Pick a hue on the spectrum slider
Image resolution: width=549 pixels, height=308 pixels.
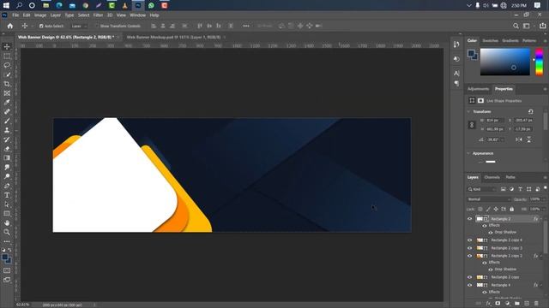pos(540,62)
